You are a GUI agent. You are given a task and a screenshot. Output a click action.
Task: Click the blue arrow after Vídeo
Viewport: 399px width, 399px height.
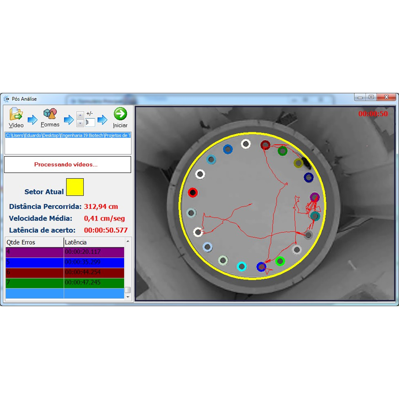(33, 120)
